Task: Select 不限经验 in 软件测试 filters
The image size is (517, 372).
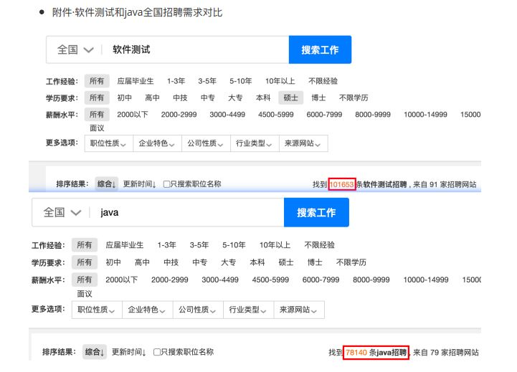Action: pos(323,81)
